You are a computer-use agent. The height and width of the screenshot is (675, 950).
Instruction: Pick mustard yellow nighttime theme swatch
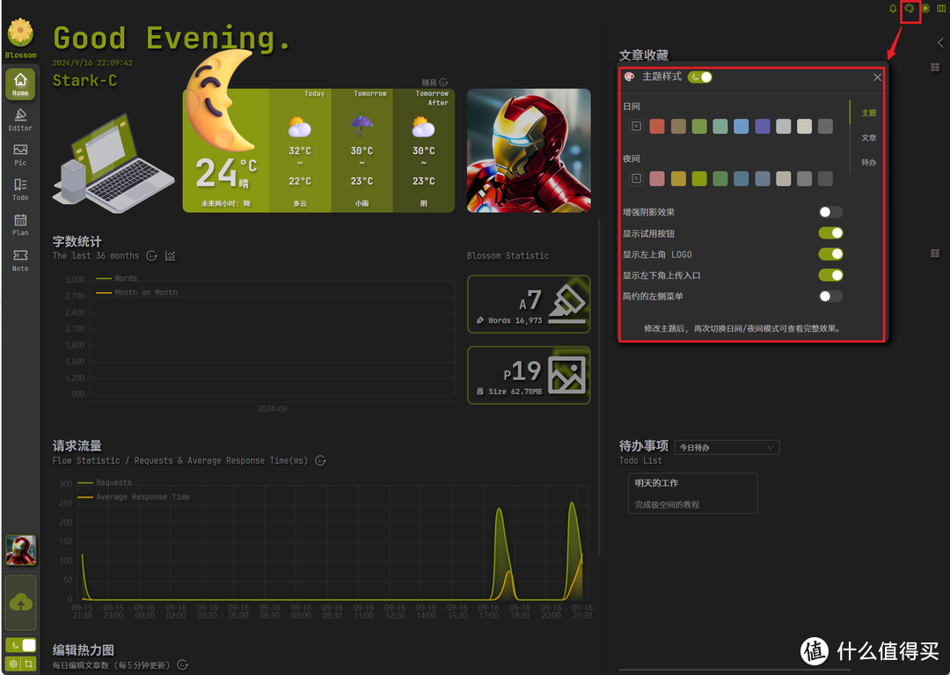point(678,178)
